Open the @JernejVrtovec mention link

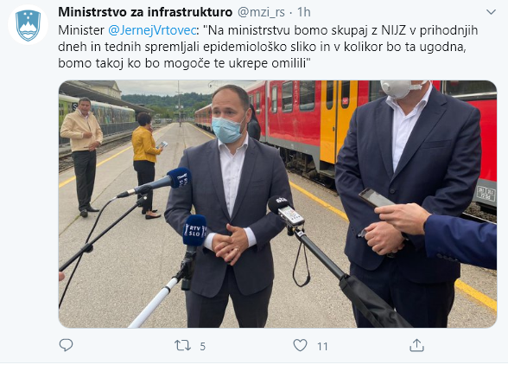[x=152, y=30]
